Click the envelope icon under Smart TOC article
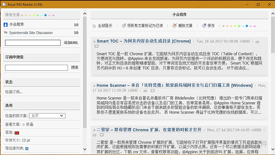The image size is (275, 155). click(97, 46)
